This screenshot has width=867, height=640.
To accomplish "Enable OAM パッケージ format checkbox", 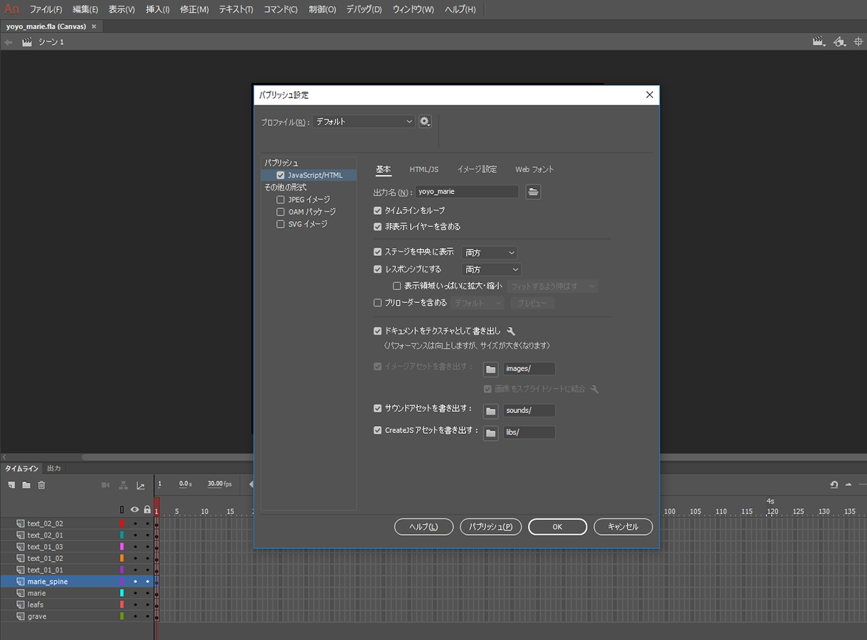I will point(281,212).
